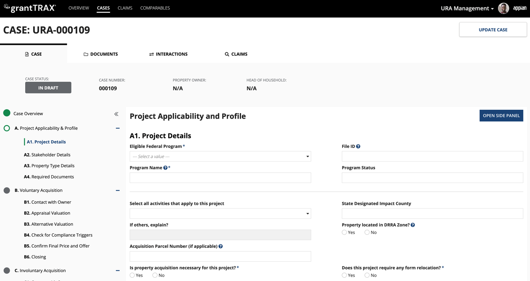
Task: Open B6. Closing
Action: click(35, 257)
